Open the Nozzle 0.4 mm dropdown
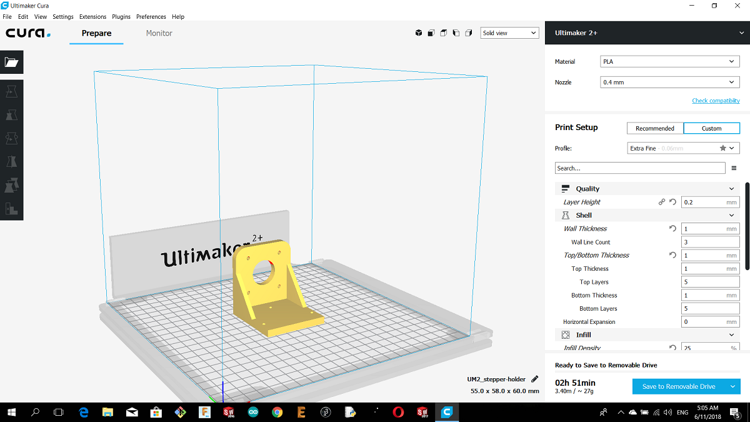750x422 pixels. pos(669,82)
